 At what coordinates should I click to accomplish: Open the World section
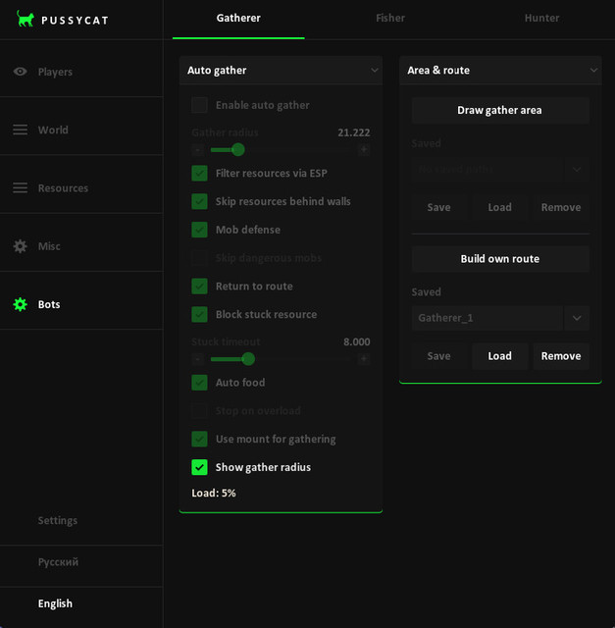81,130
